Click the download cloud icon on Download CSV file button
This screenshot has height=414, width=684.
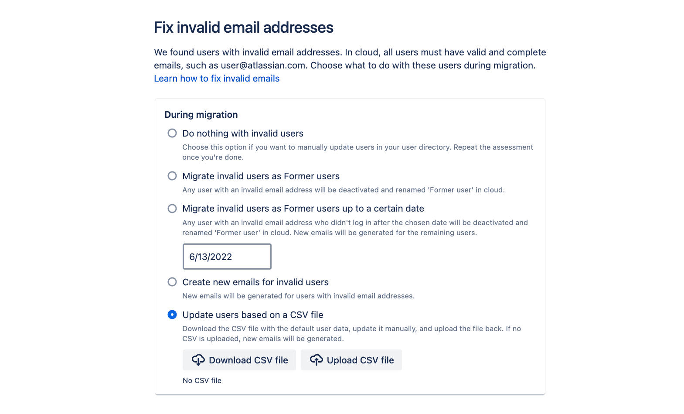click(x=199, y=360)
